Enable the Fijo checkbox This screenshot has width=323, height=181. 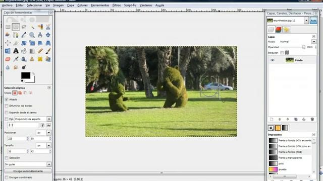7,119
